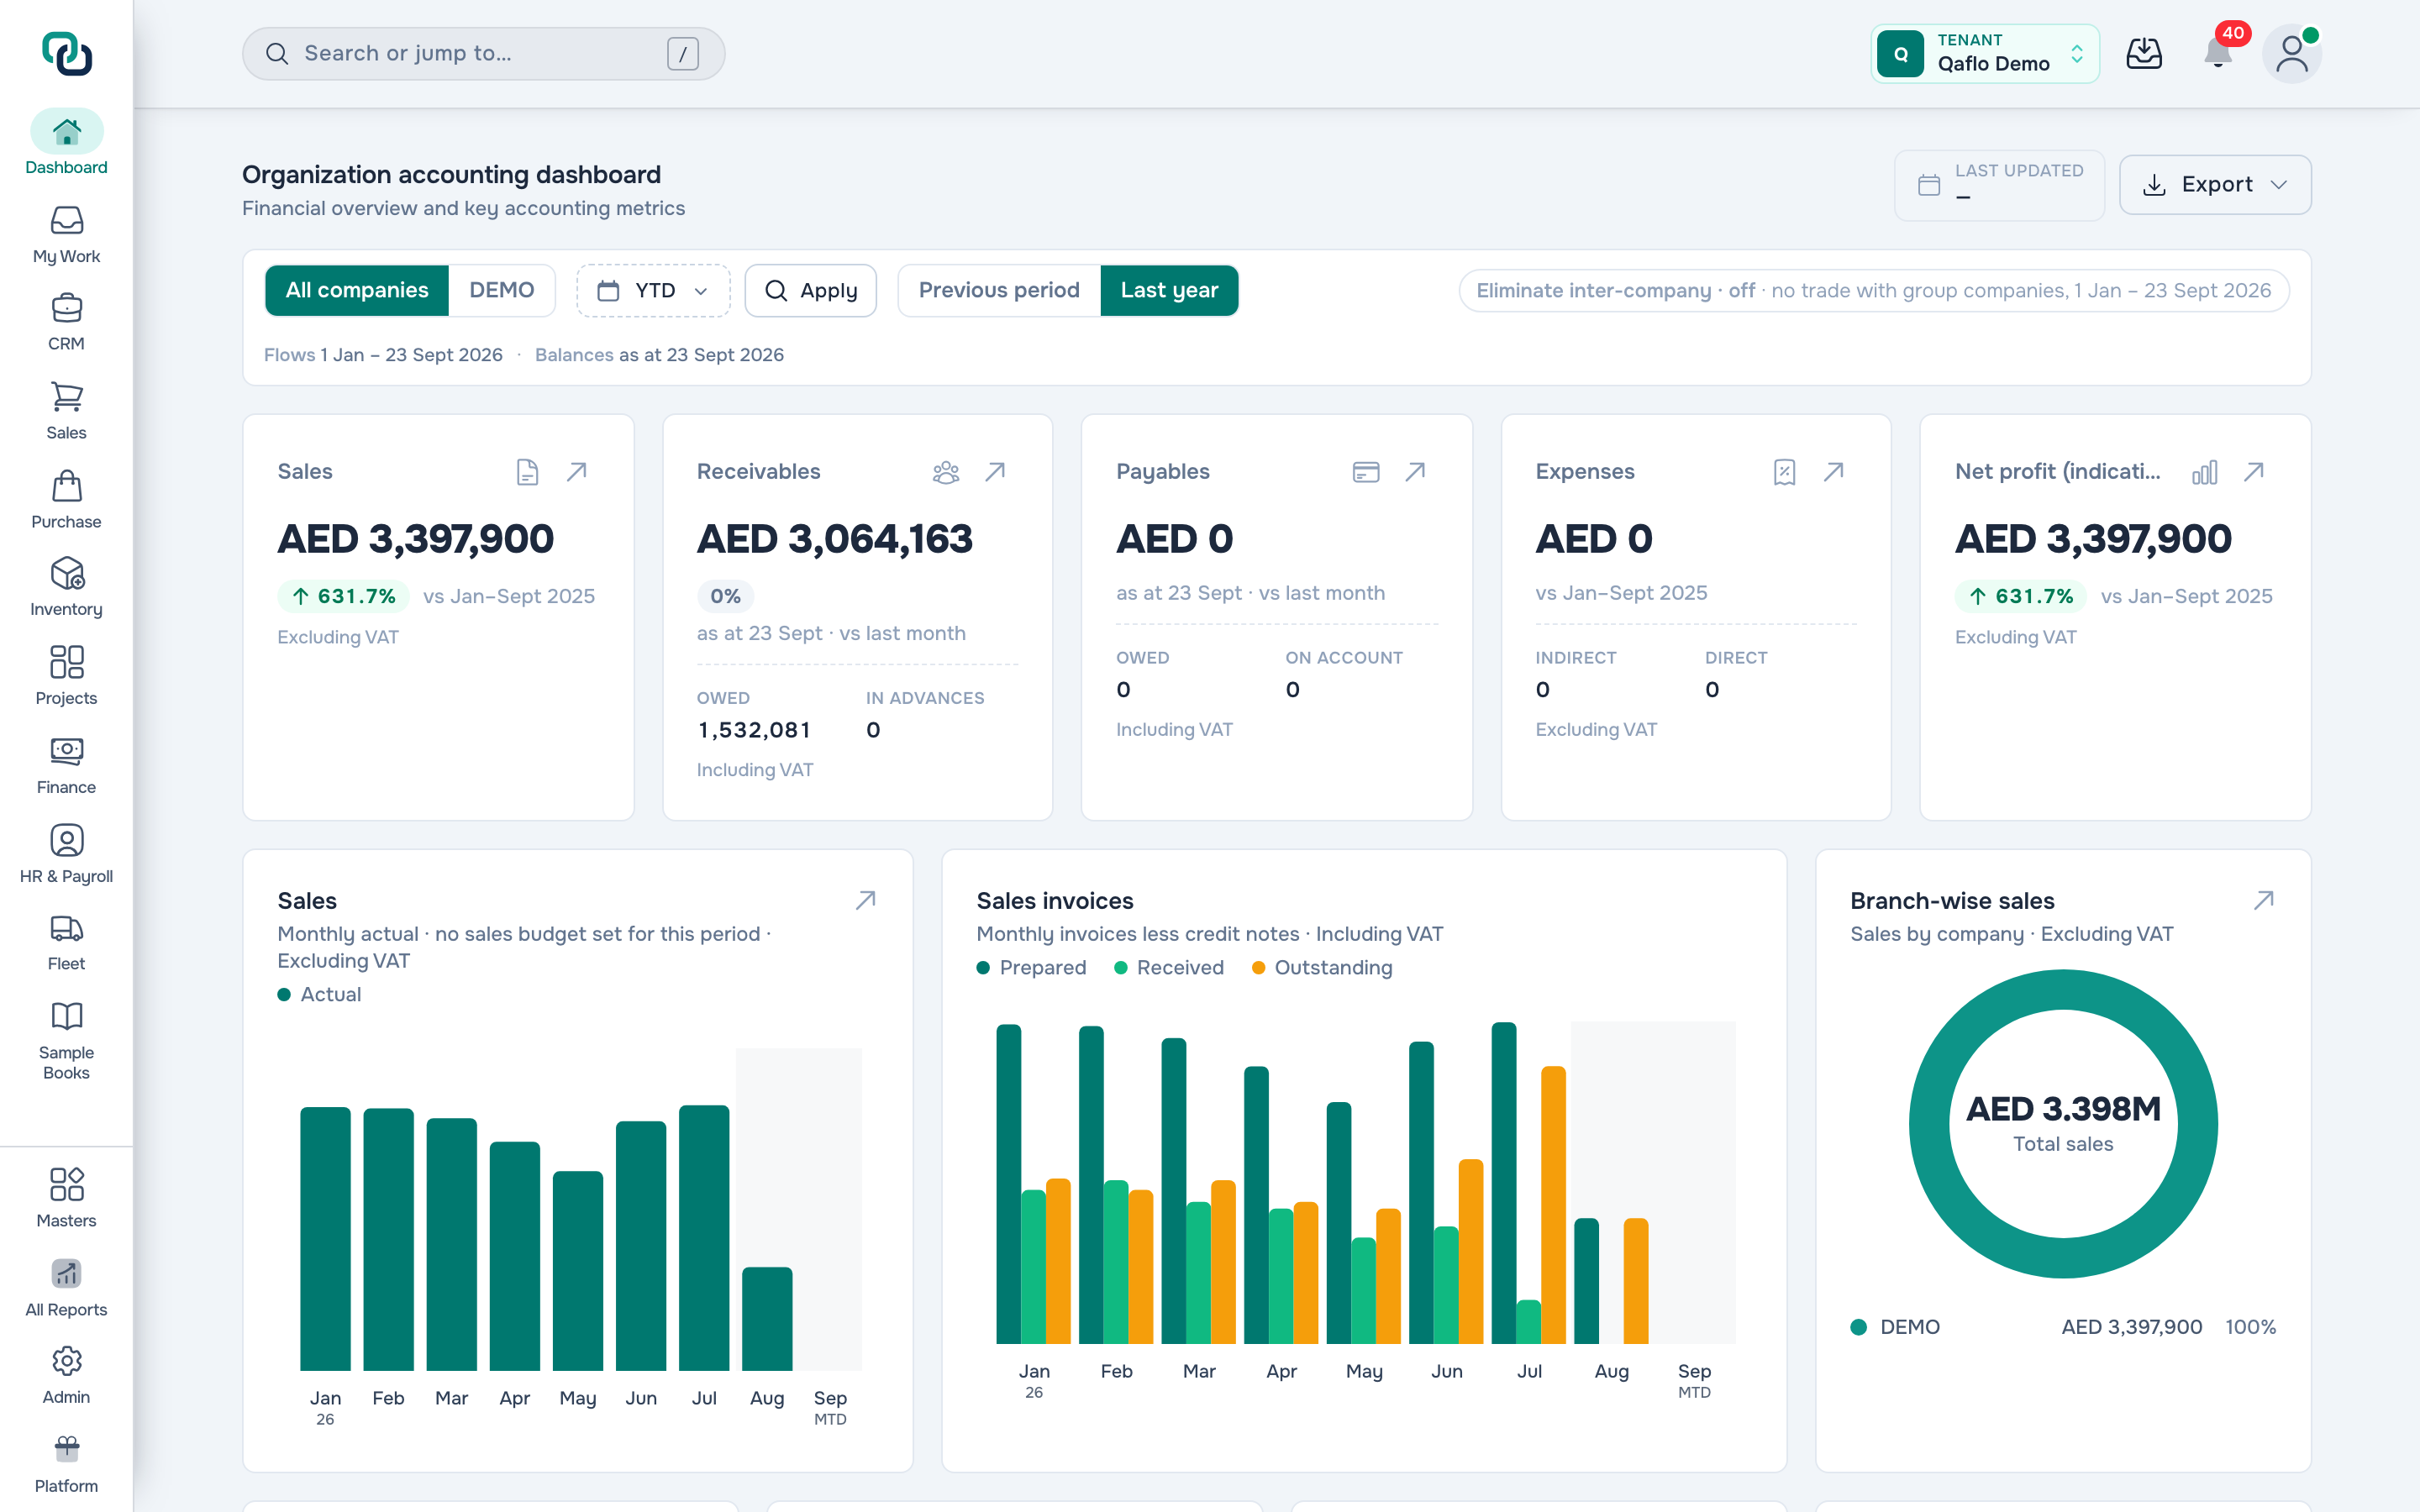2420x1512 pixels.
Task: Click the Aug bar in Sales chart
Action: click(x=767, y=1318)
